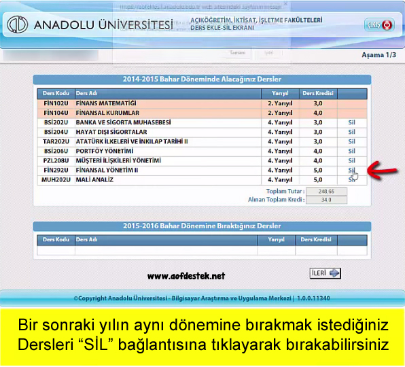The image size is (405, 367).
Task: Click Sil for BANKA VE SİGORTA MUHASEBESİ
Action: tap(351, 122)
